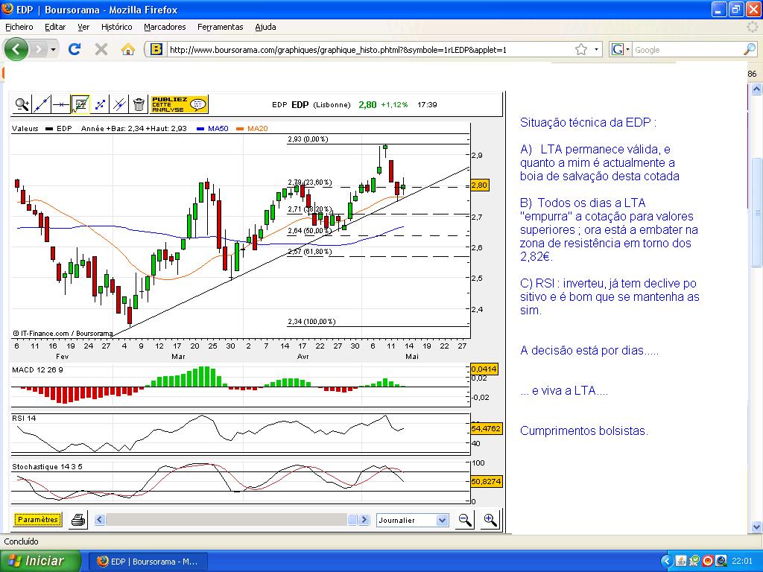This screenshot has height=572, width=763.
Task: Select the parallel channel lines tool
Action: pos(119,104)
